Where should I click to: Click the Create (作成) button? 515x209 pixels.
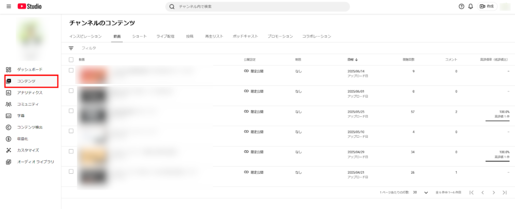point(486,7)
